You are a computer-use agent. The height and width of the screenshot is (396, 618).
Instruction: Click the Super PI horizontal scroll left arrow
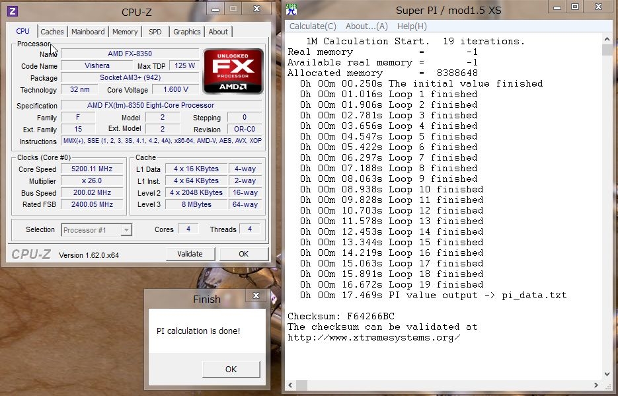click(290, 385)
